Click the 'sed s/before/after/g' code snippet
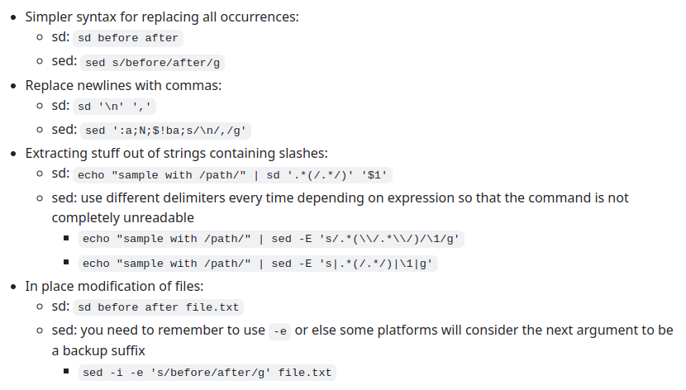Image resolution: width=686 pixels, height=390 pixels. point(152,63)
